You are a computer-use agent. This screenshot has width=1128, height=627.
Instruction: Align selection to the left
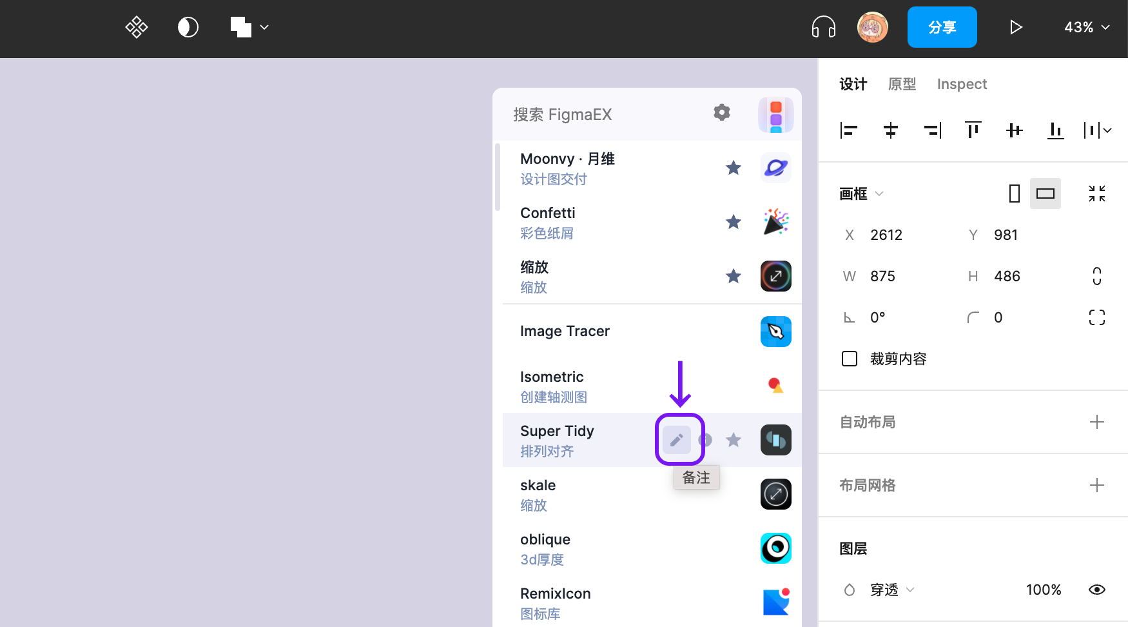click(849, 130)
